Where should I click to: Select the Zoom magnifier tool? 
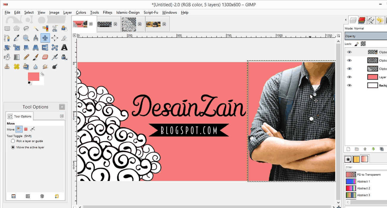click(26, 38)
